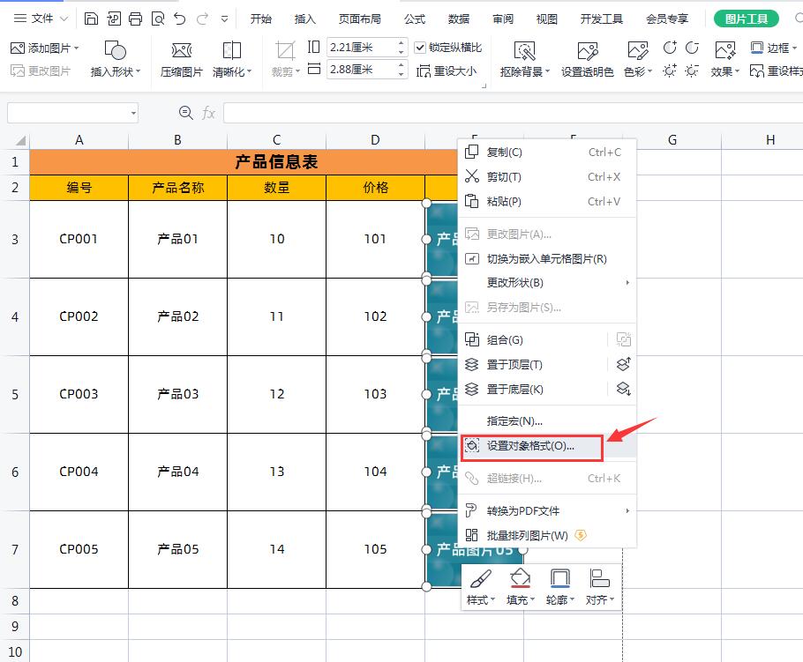Screen dimensions: 803x662
Task: Uncheck the lock aspect ratio checkbox
Action: pyautogui.click(x=420, y=48)
